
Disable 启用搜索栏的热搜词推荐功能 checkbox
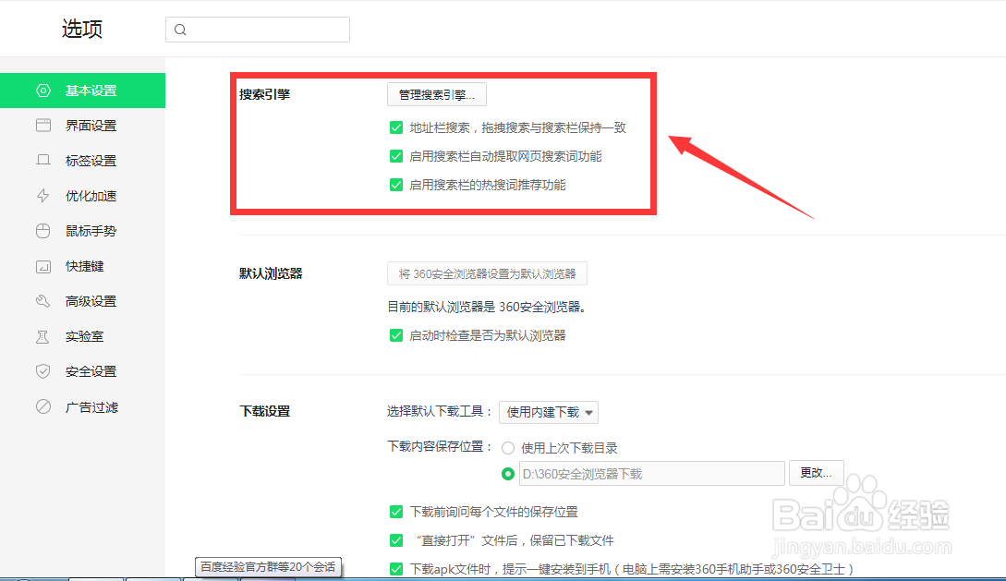click(396, 185)
